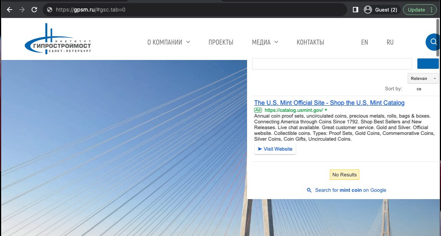
Task: Switch site language to EN
Action: (364, 42)
